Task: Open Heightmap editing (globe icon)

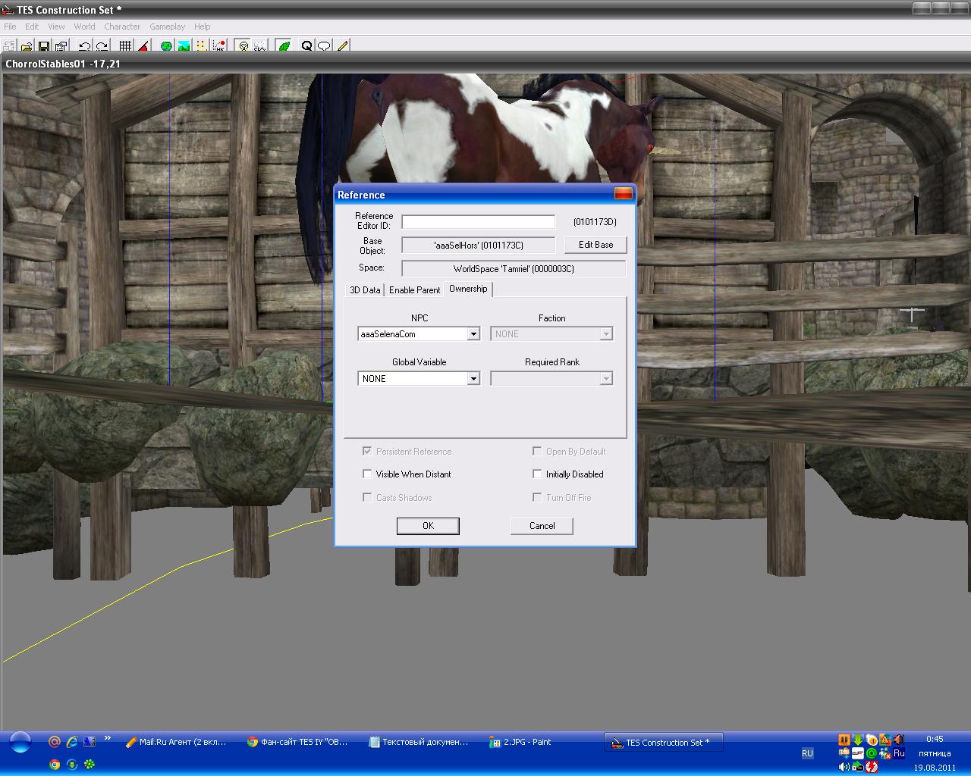Action: (x=166, y=46)
